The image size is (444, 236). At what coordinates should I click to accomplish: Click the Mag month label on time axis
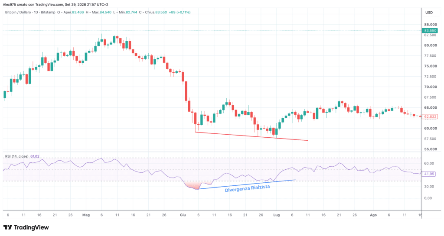click(x=86, y=215)
